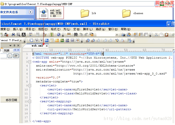The image size is (175, 125).
Task: Click the bold A font icon
Action: [x=23, y=35]
